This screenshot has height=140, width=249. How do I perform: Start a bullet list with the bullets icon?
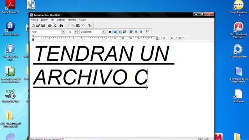tap(148, 32)
